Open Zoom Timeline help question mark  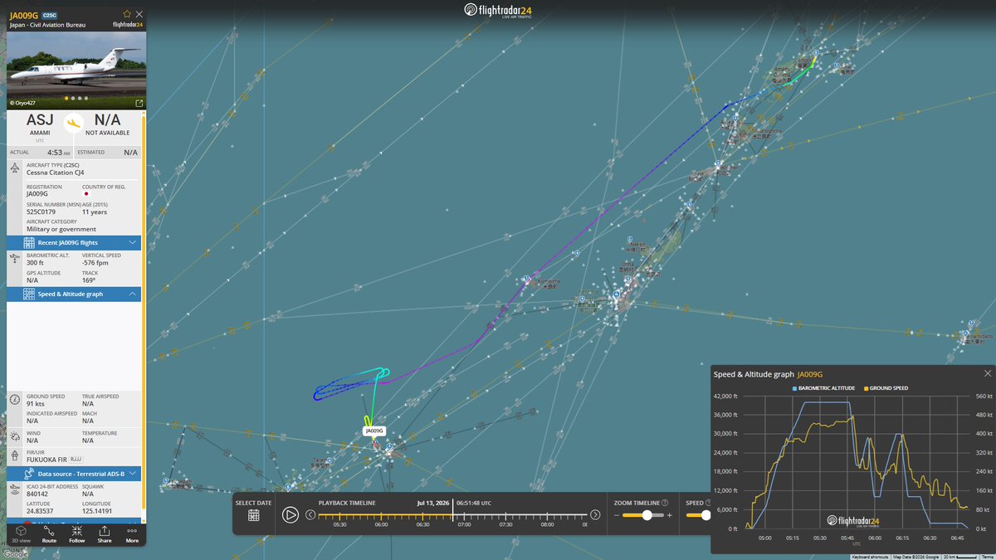click(665, 503)
